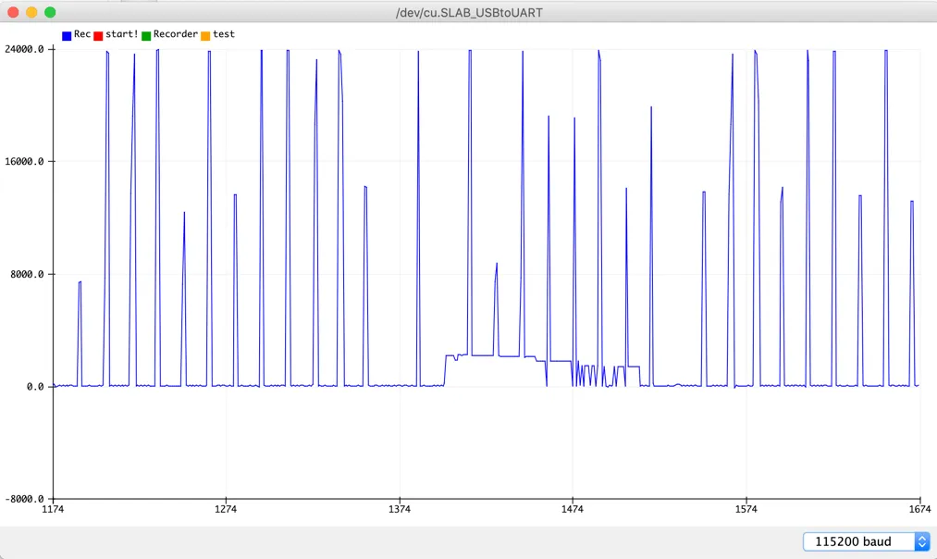Viewport: 937px width, 559px height.
Task: Minimize the window with the yellow button
Action: 31,12
